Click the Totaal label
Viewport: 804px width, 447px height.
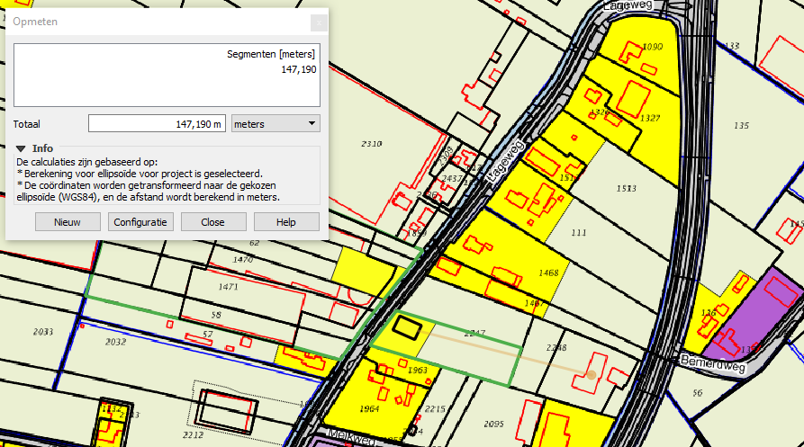coord(27,124)
